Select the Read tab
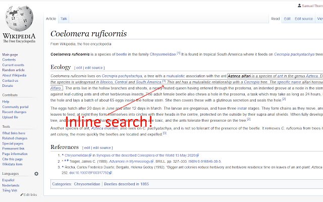This screenshot has height=202, width=323. pos(275,19)
